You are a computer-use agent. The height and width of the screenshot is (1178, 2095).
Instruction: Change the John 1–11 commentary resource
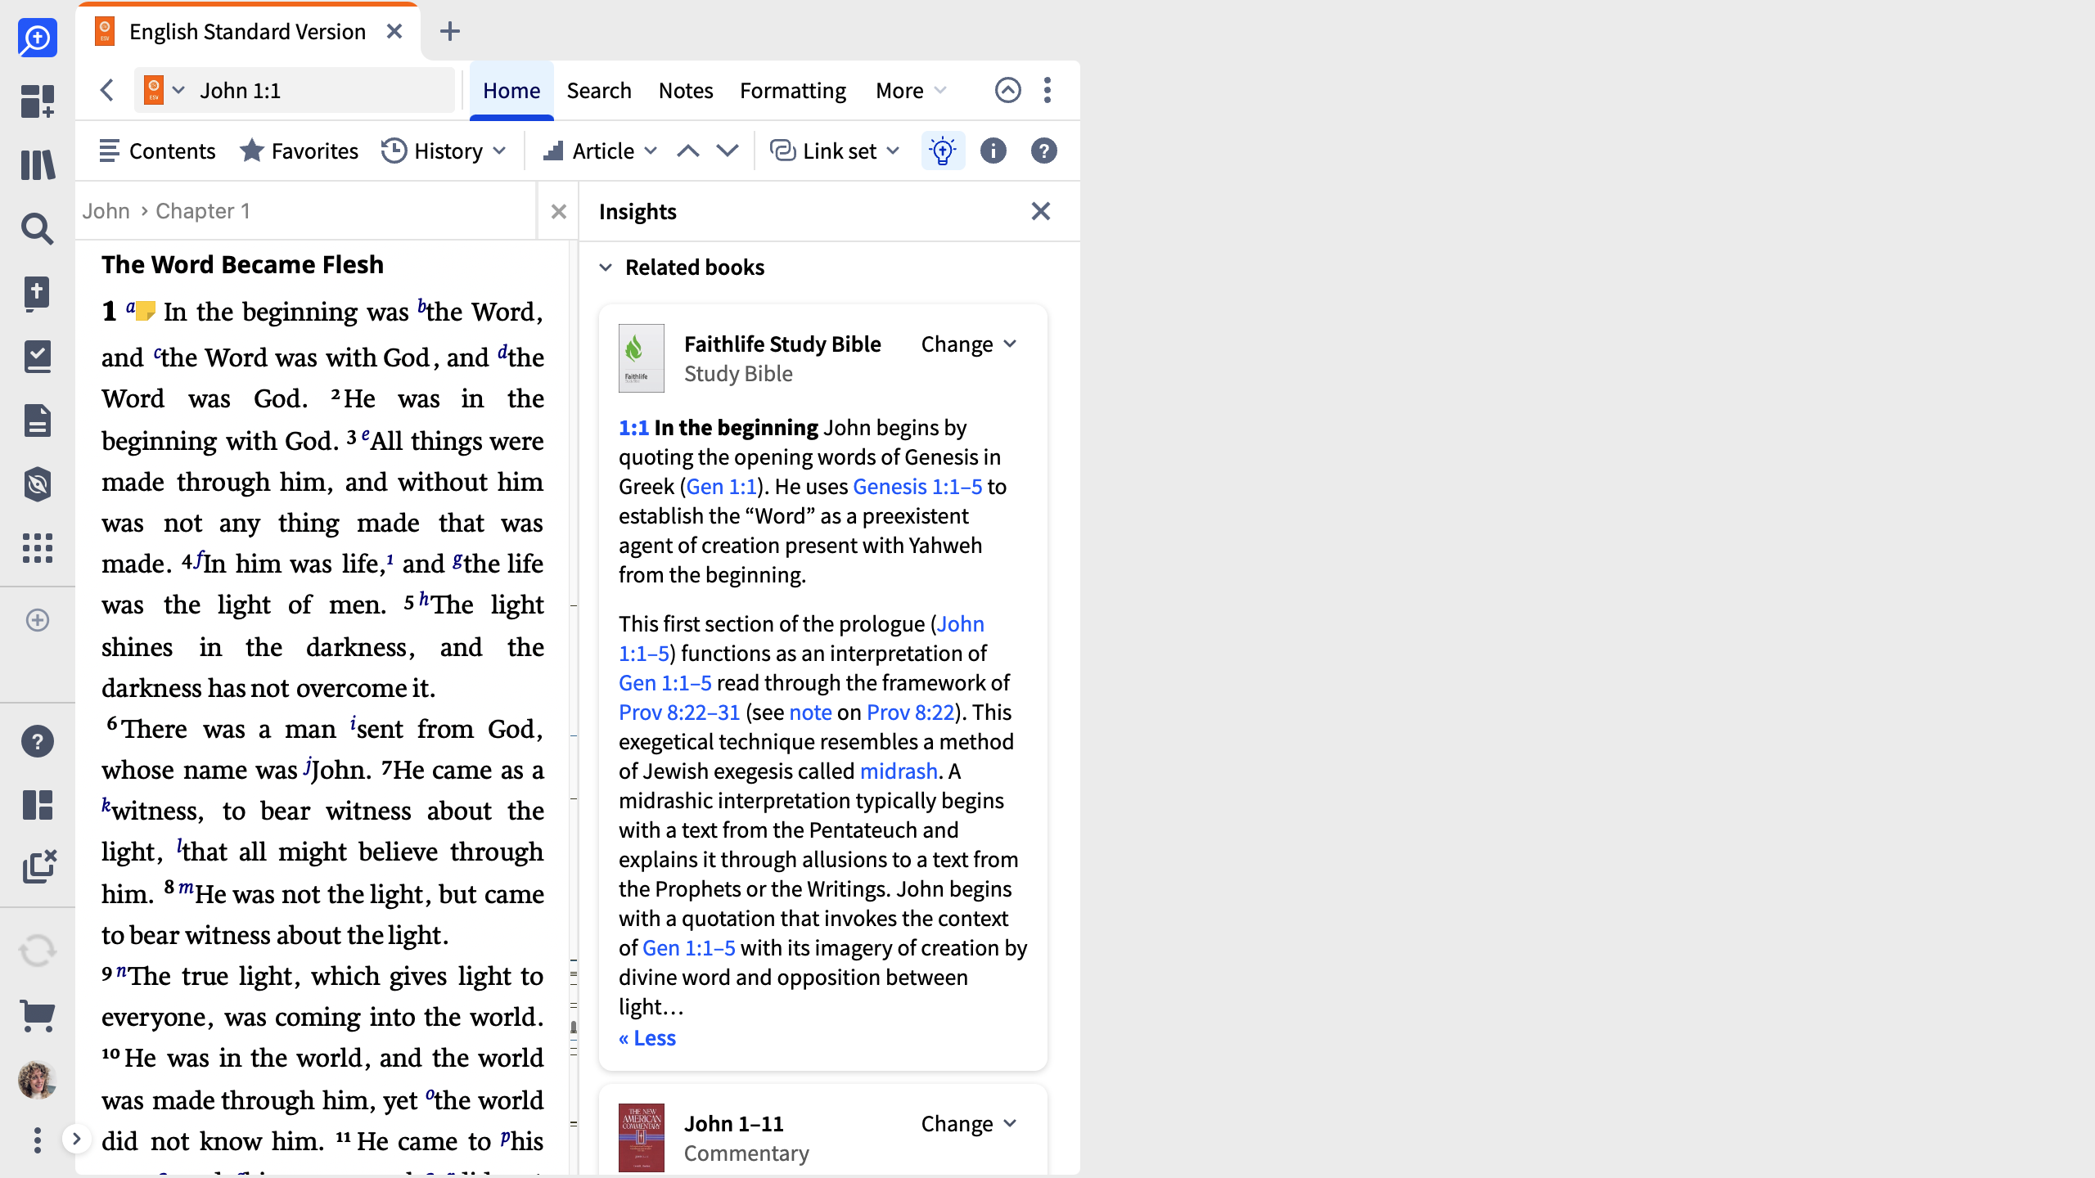(970, 1124)
